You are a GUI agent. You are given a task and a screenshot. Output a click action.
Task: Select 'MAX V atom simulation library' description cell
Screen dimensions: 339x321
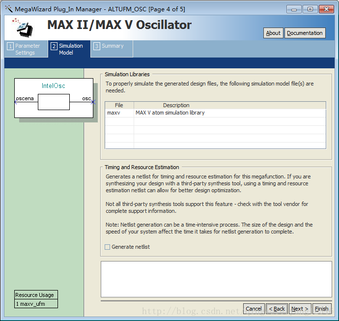[x=230, y=113]
